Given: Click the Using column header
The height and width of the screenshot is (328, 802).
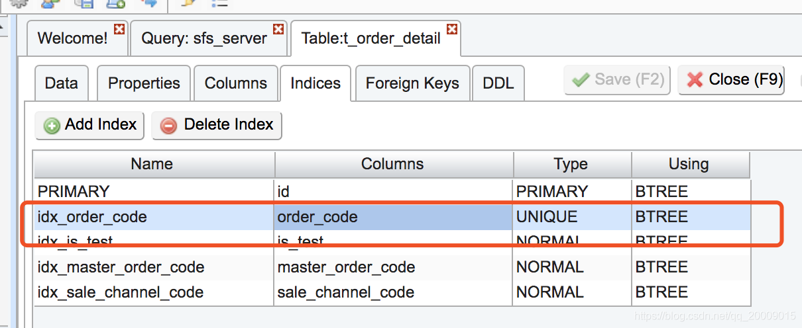Looking at the screenshot, I should coord(689,165).
